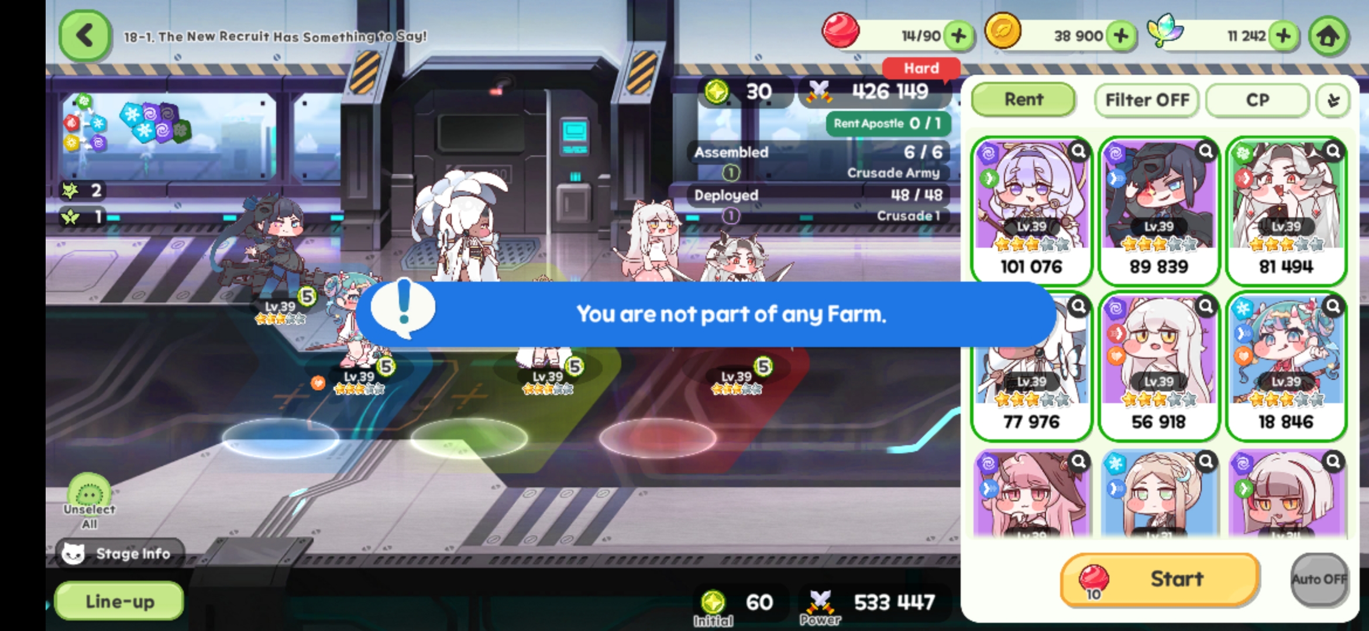The width and height of the screenshot is (1369, 631).
Task: Add gold coins with plus button
Action: click(1120, 36)
